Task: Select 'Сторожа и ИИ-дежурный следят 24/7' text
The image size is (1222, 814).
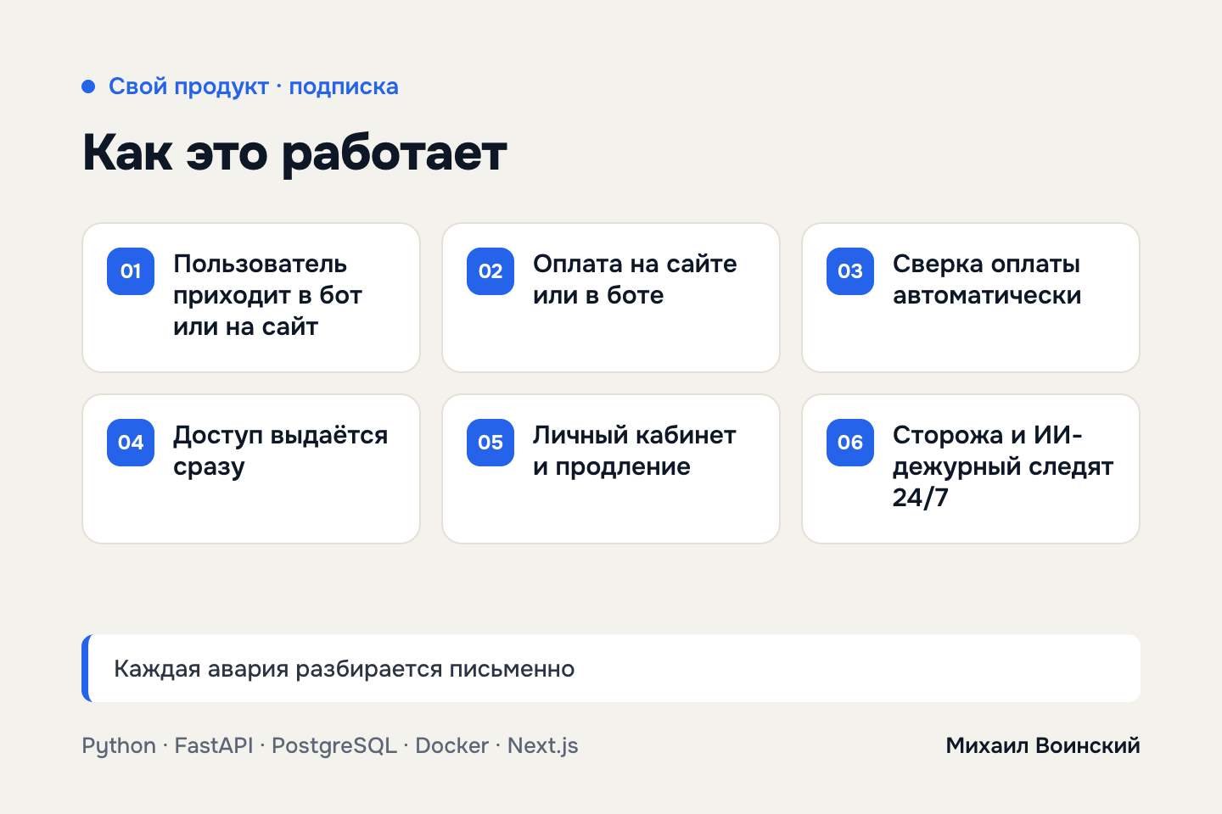Action: pyautogui.click(x=1003, y=466)
